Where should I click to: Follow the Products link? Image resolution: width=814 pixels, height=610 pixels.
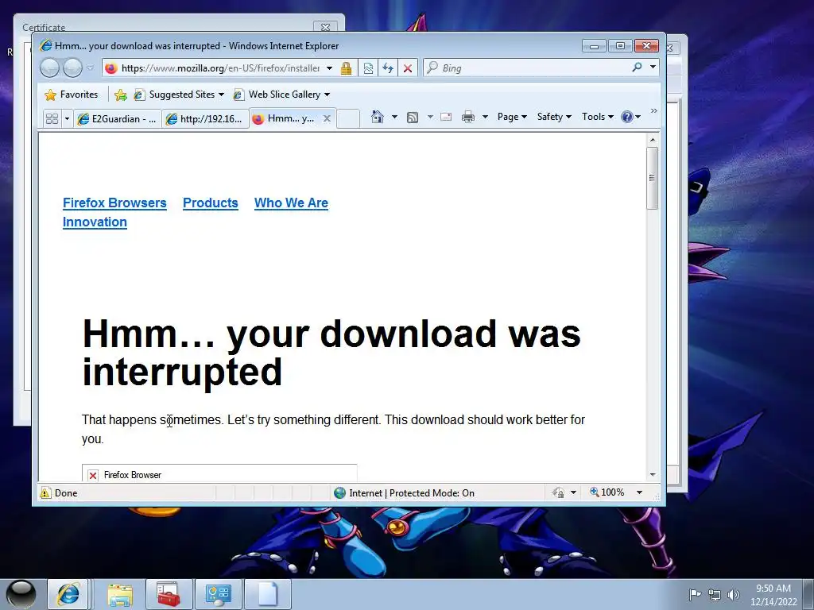pos(210,203)
